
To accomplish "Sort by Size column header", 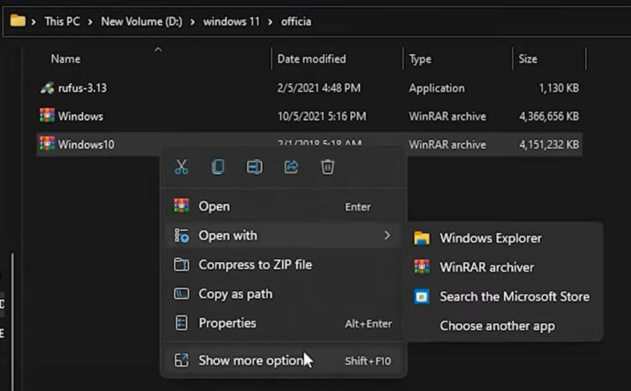I will pos(527,59).
